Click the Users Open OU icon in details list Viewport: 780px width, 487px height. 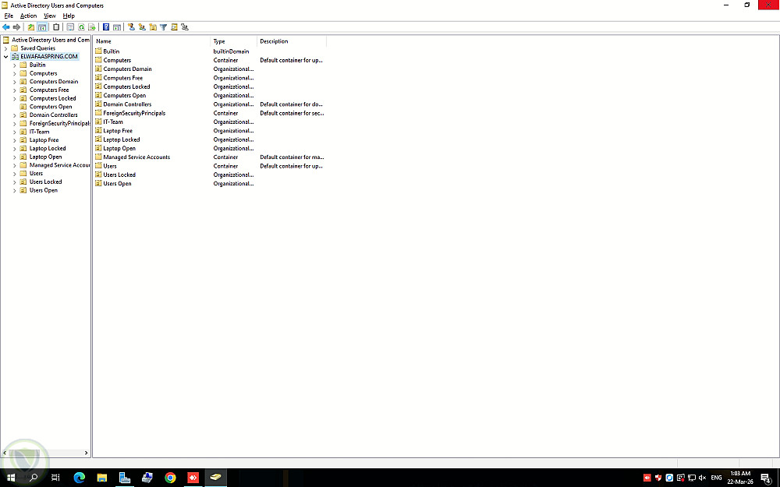98,183
